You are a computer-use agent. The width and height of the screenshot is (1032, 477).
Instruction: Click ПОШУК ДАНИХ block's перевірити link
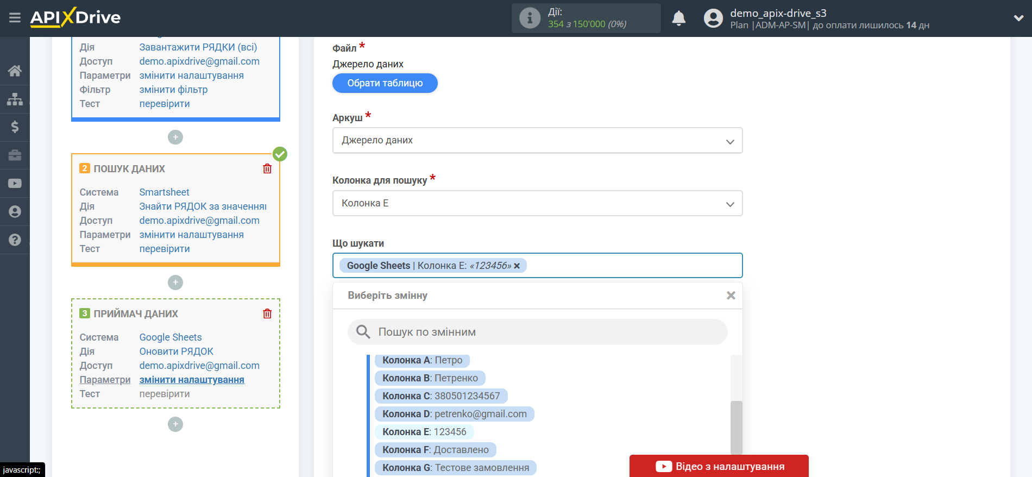coord(165,249)
